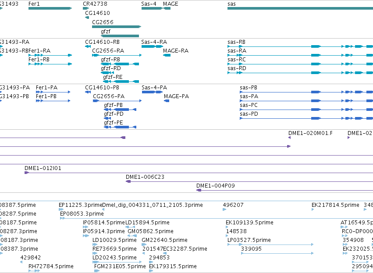Select the sas-PB protein label
This screenshot has width=373, height=273.
click(249, 88)
